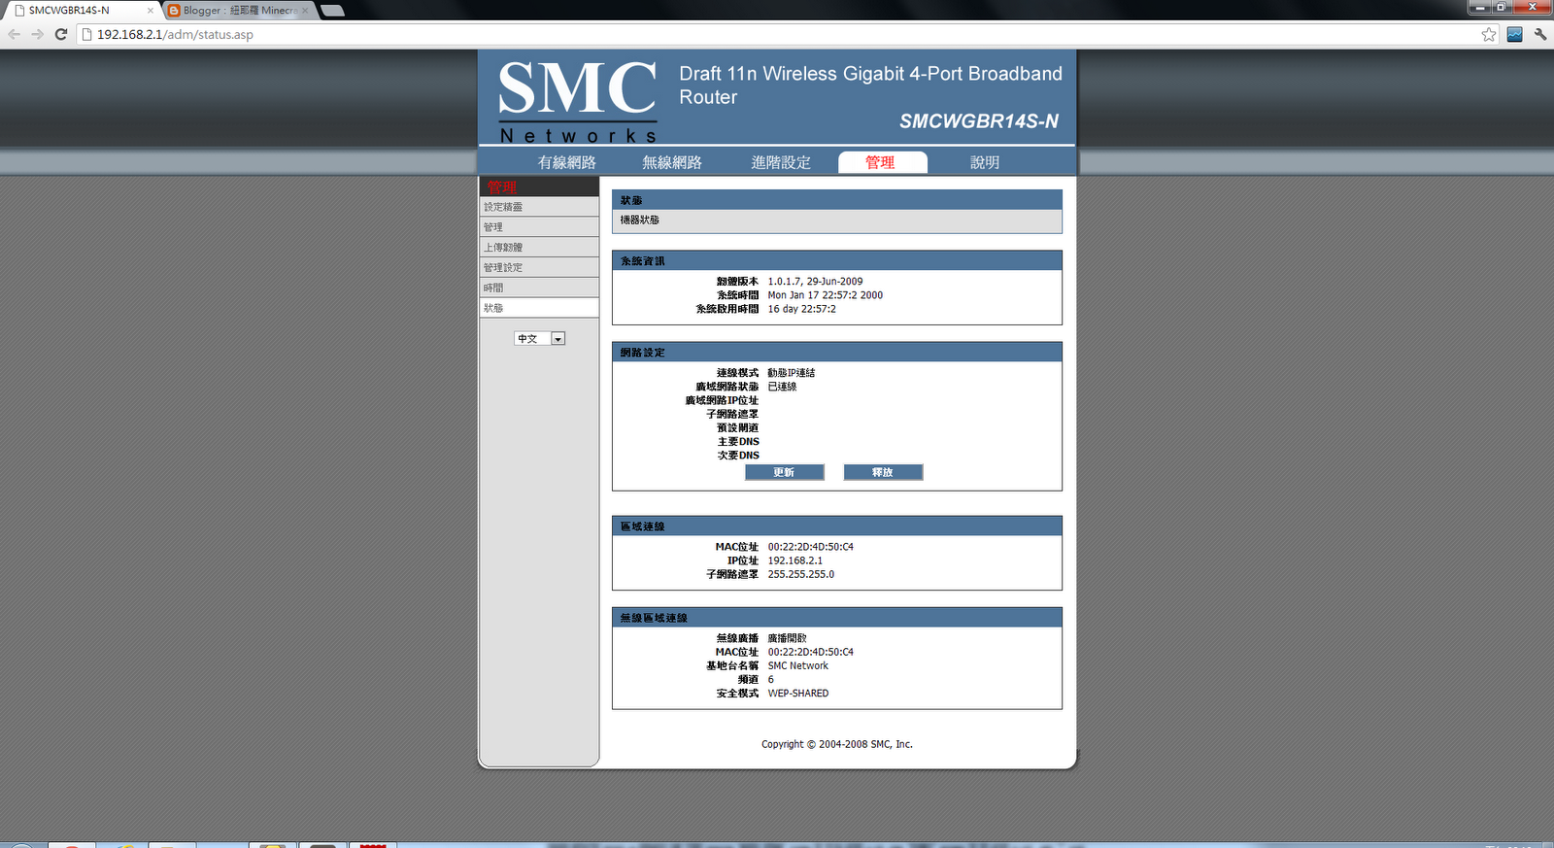Viewport: 1554px width, 848px height.
Task: Open 時間 sidebar item
Action: pyautogui.click(x=539, y=288)
